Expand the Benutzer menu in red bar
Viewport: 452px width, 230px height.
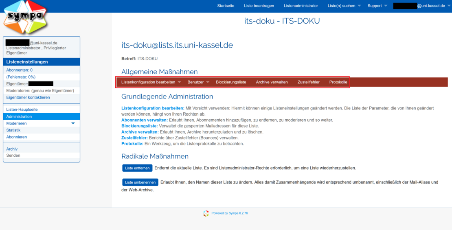198,82
